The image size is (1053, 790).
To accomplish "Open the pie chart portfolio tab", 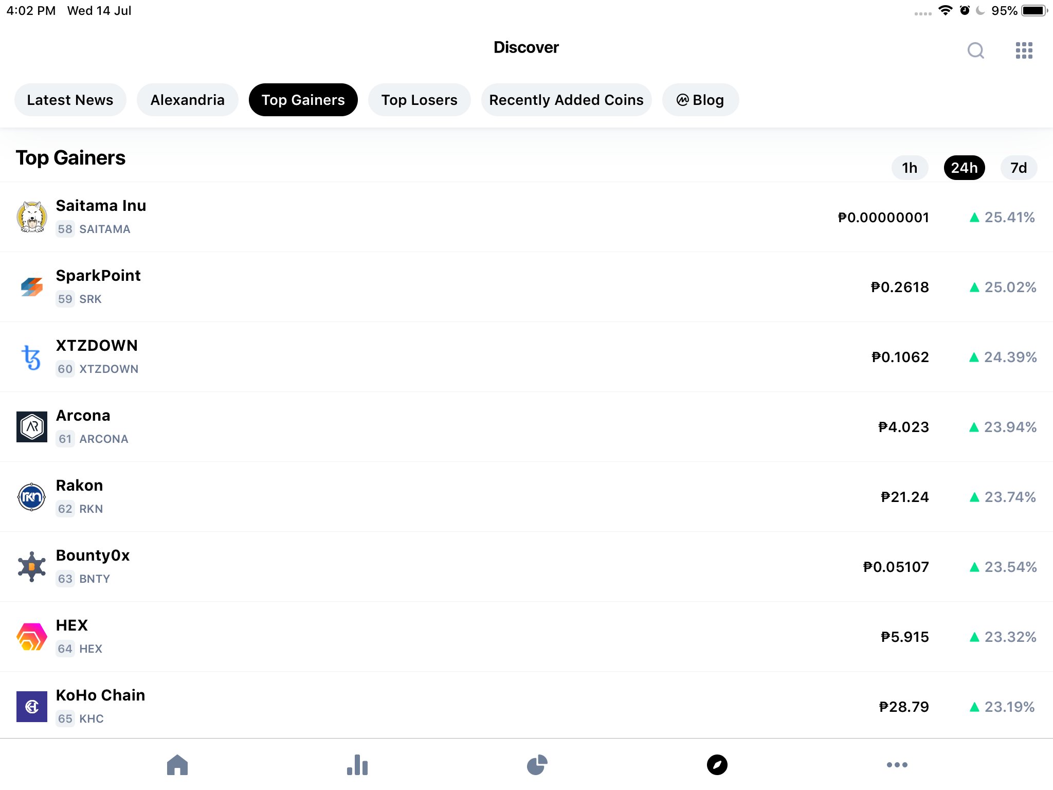I will [x=537, y=765].
